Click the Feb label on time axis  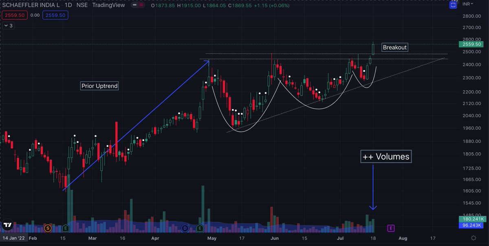point(33,238)
